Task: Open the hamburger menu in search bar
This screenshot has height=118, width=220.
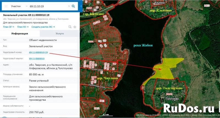Action: tap(5, 6)
